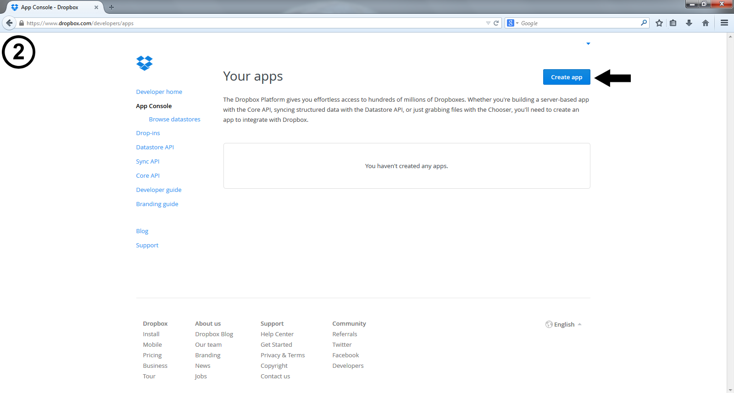Open Branding footer link
Viewport: 734px width, 393px height.
click(x=207, y=355)
